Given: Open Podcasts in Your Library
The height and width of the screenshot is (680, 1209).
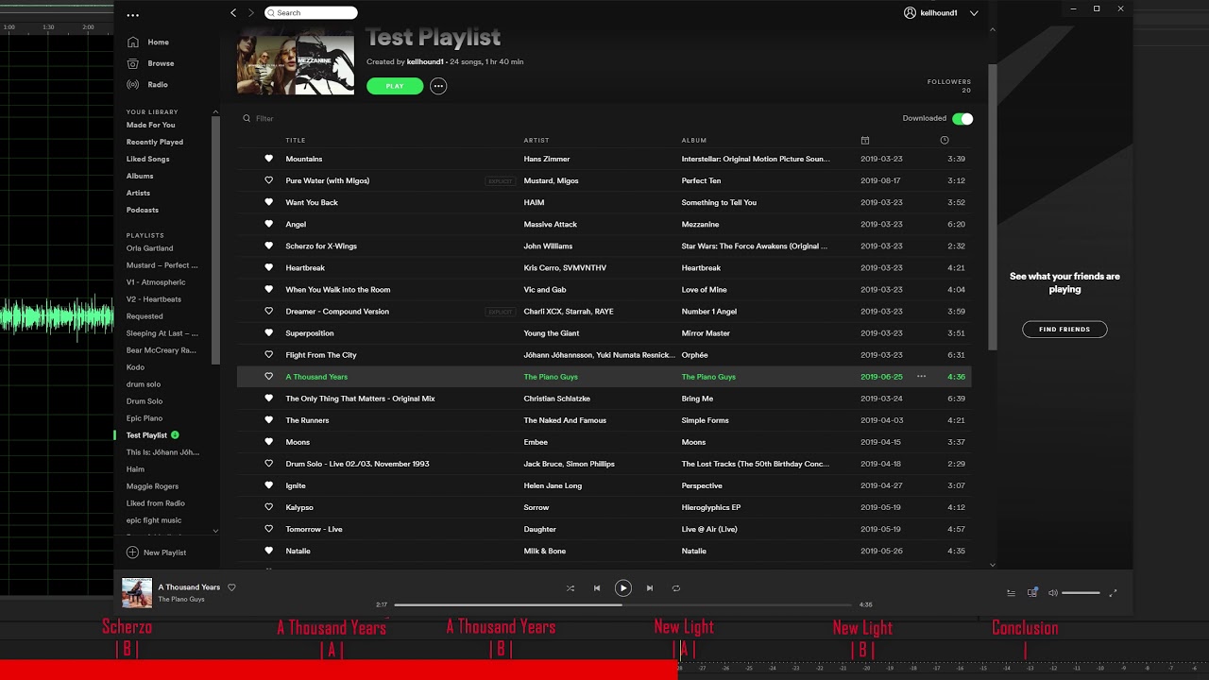Looking at the screenshot, I should pyautogui.click(x=143, y=211).
